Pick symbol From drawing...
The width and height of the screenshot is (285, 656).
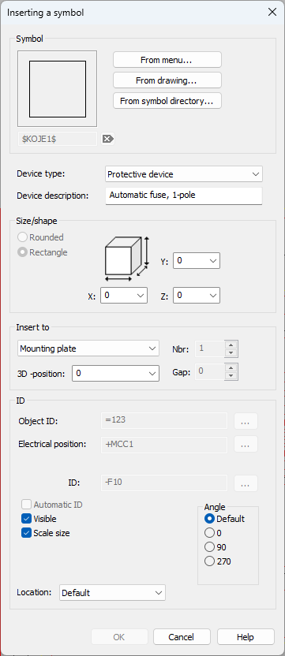click(x=167, y=80)
